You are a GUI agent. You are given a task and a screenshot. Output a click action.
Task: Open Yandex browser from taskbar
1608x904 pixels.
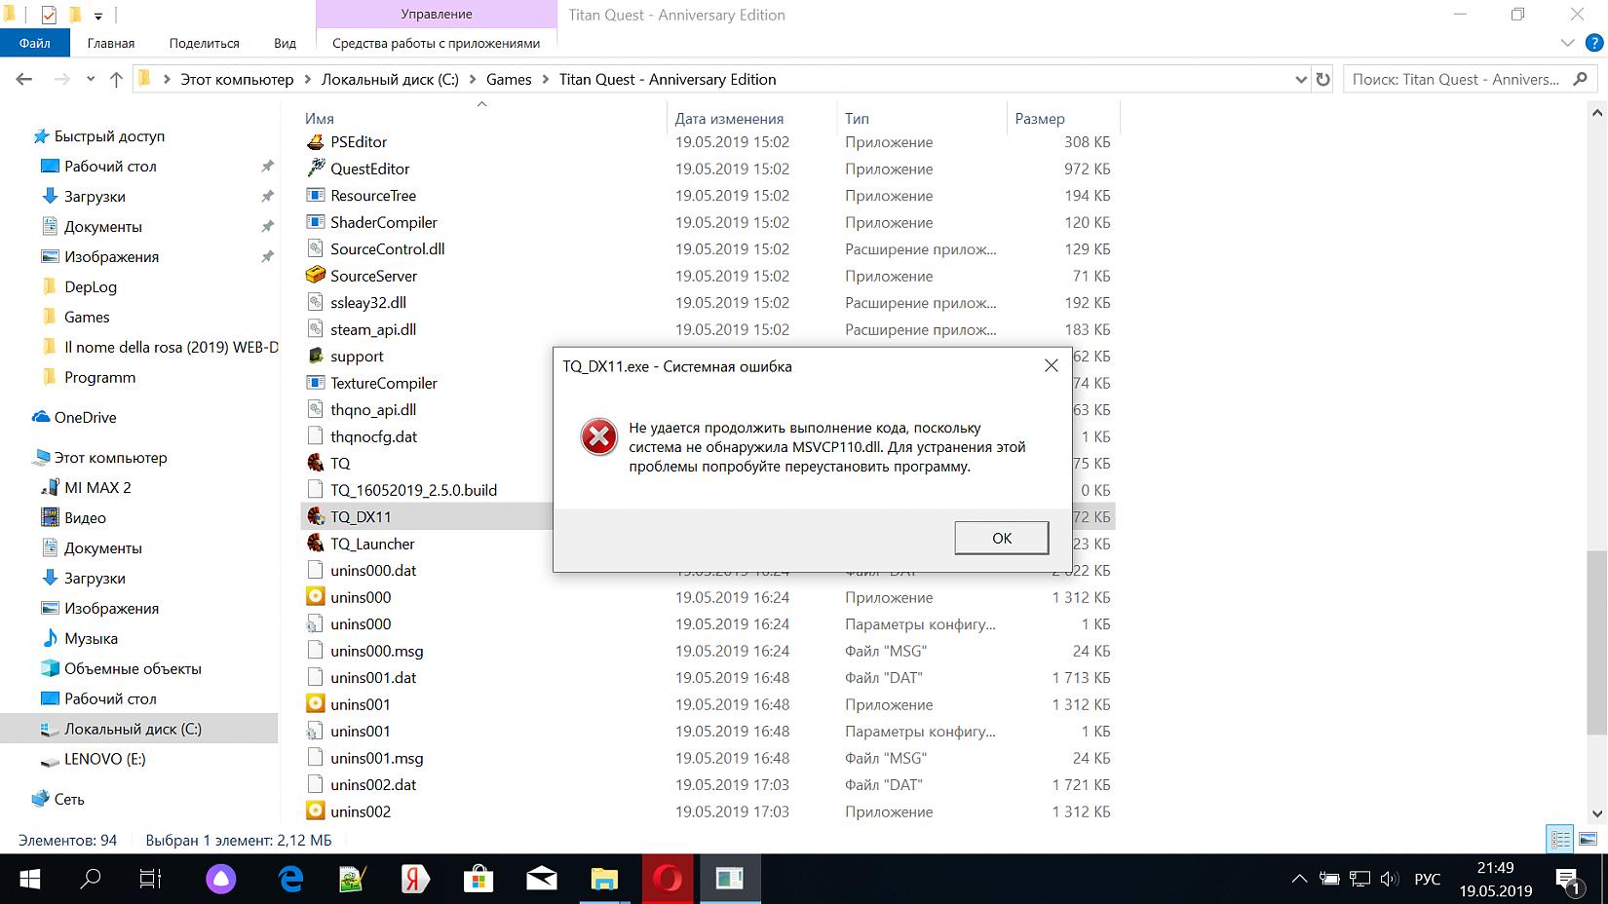coord(416,880)
